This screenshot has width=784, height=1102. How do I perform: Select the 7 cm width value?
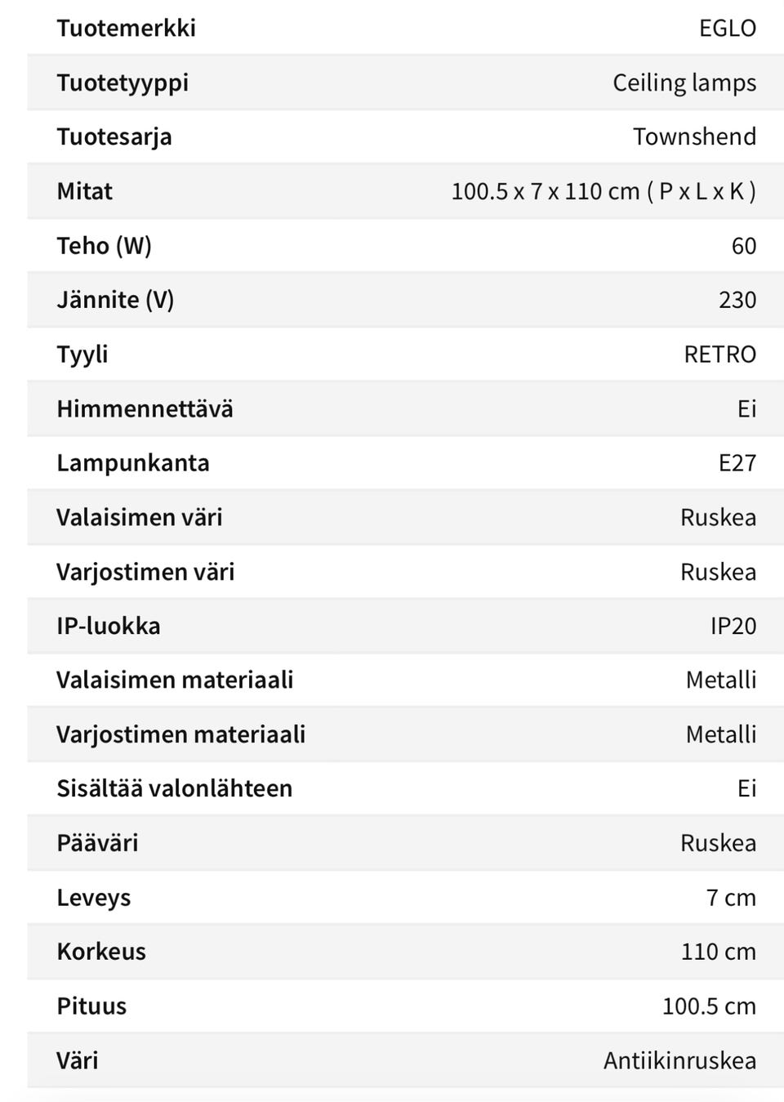click(x=731, y=898)
